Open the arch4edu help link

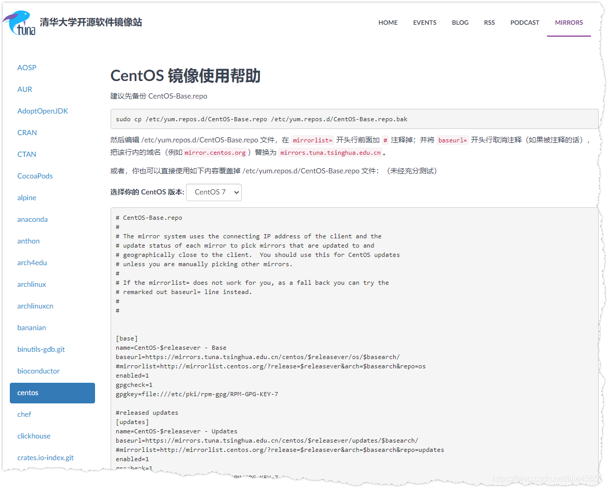click(32, 263)
